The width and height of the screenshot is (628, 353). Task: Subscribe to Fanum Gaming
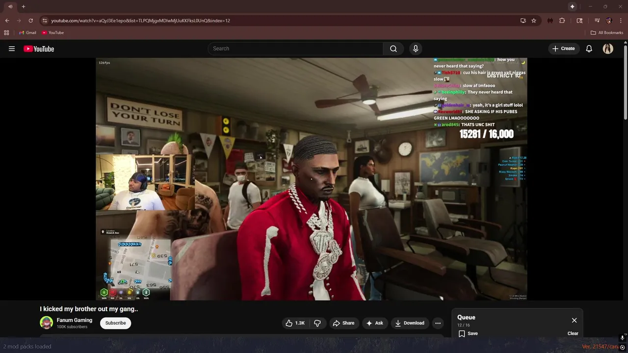tap(115, 323)
